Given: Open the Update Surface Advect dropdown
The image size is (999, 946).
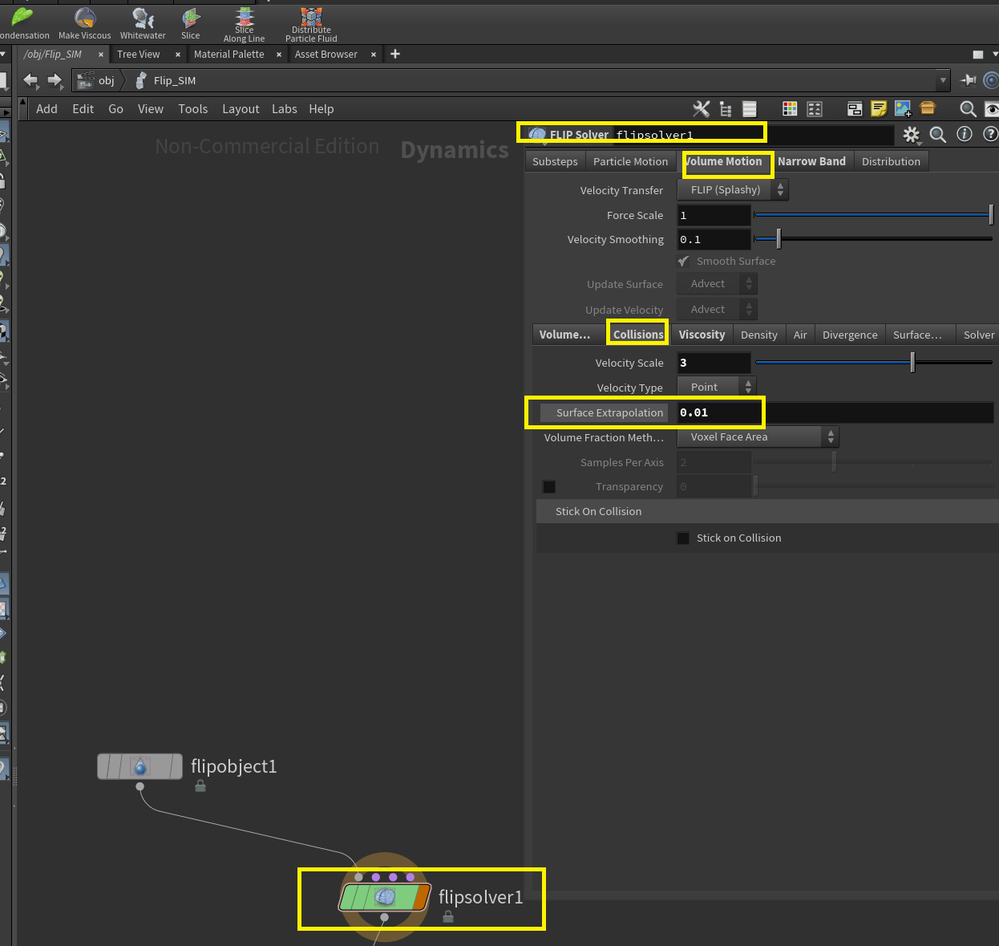Looking at the screenshot, I should [718, 284].
